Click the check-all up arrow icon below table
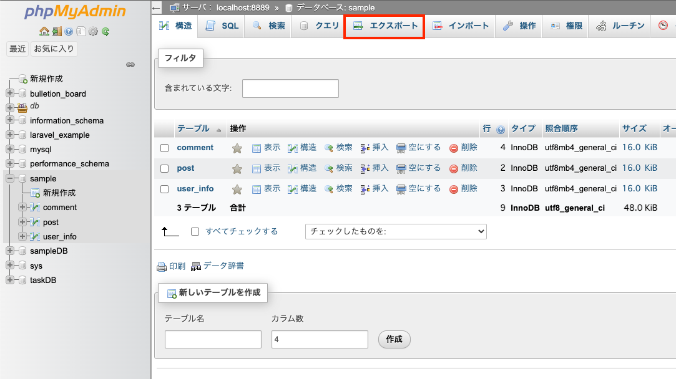This screenshot has width=676, height=379. click(x=170, y=232)
